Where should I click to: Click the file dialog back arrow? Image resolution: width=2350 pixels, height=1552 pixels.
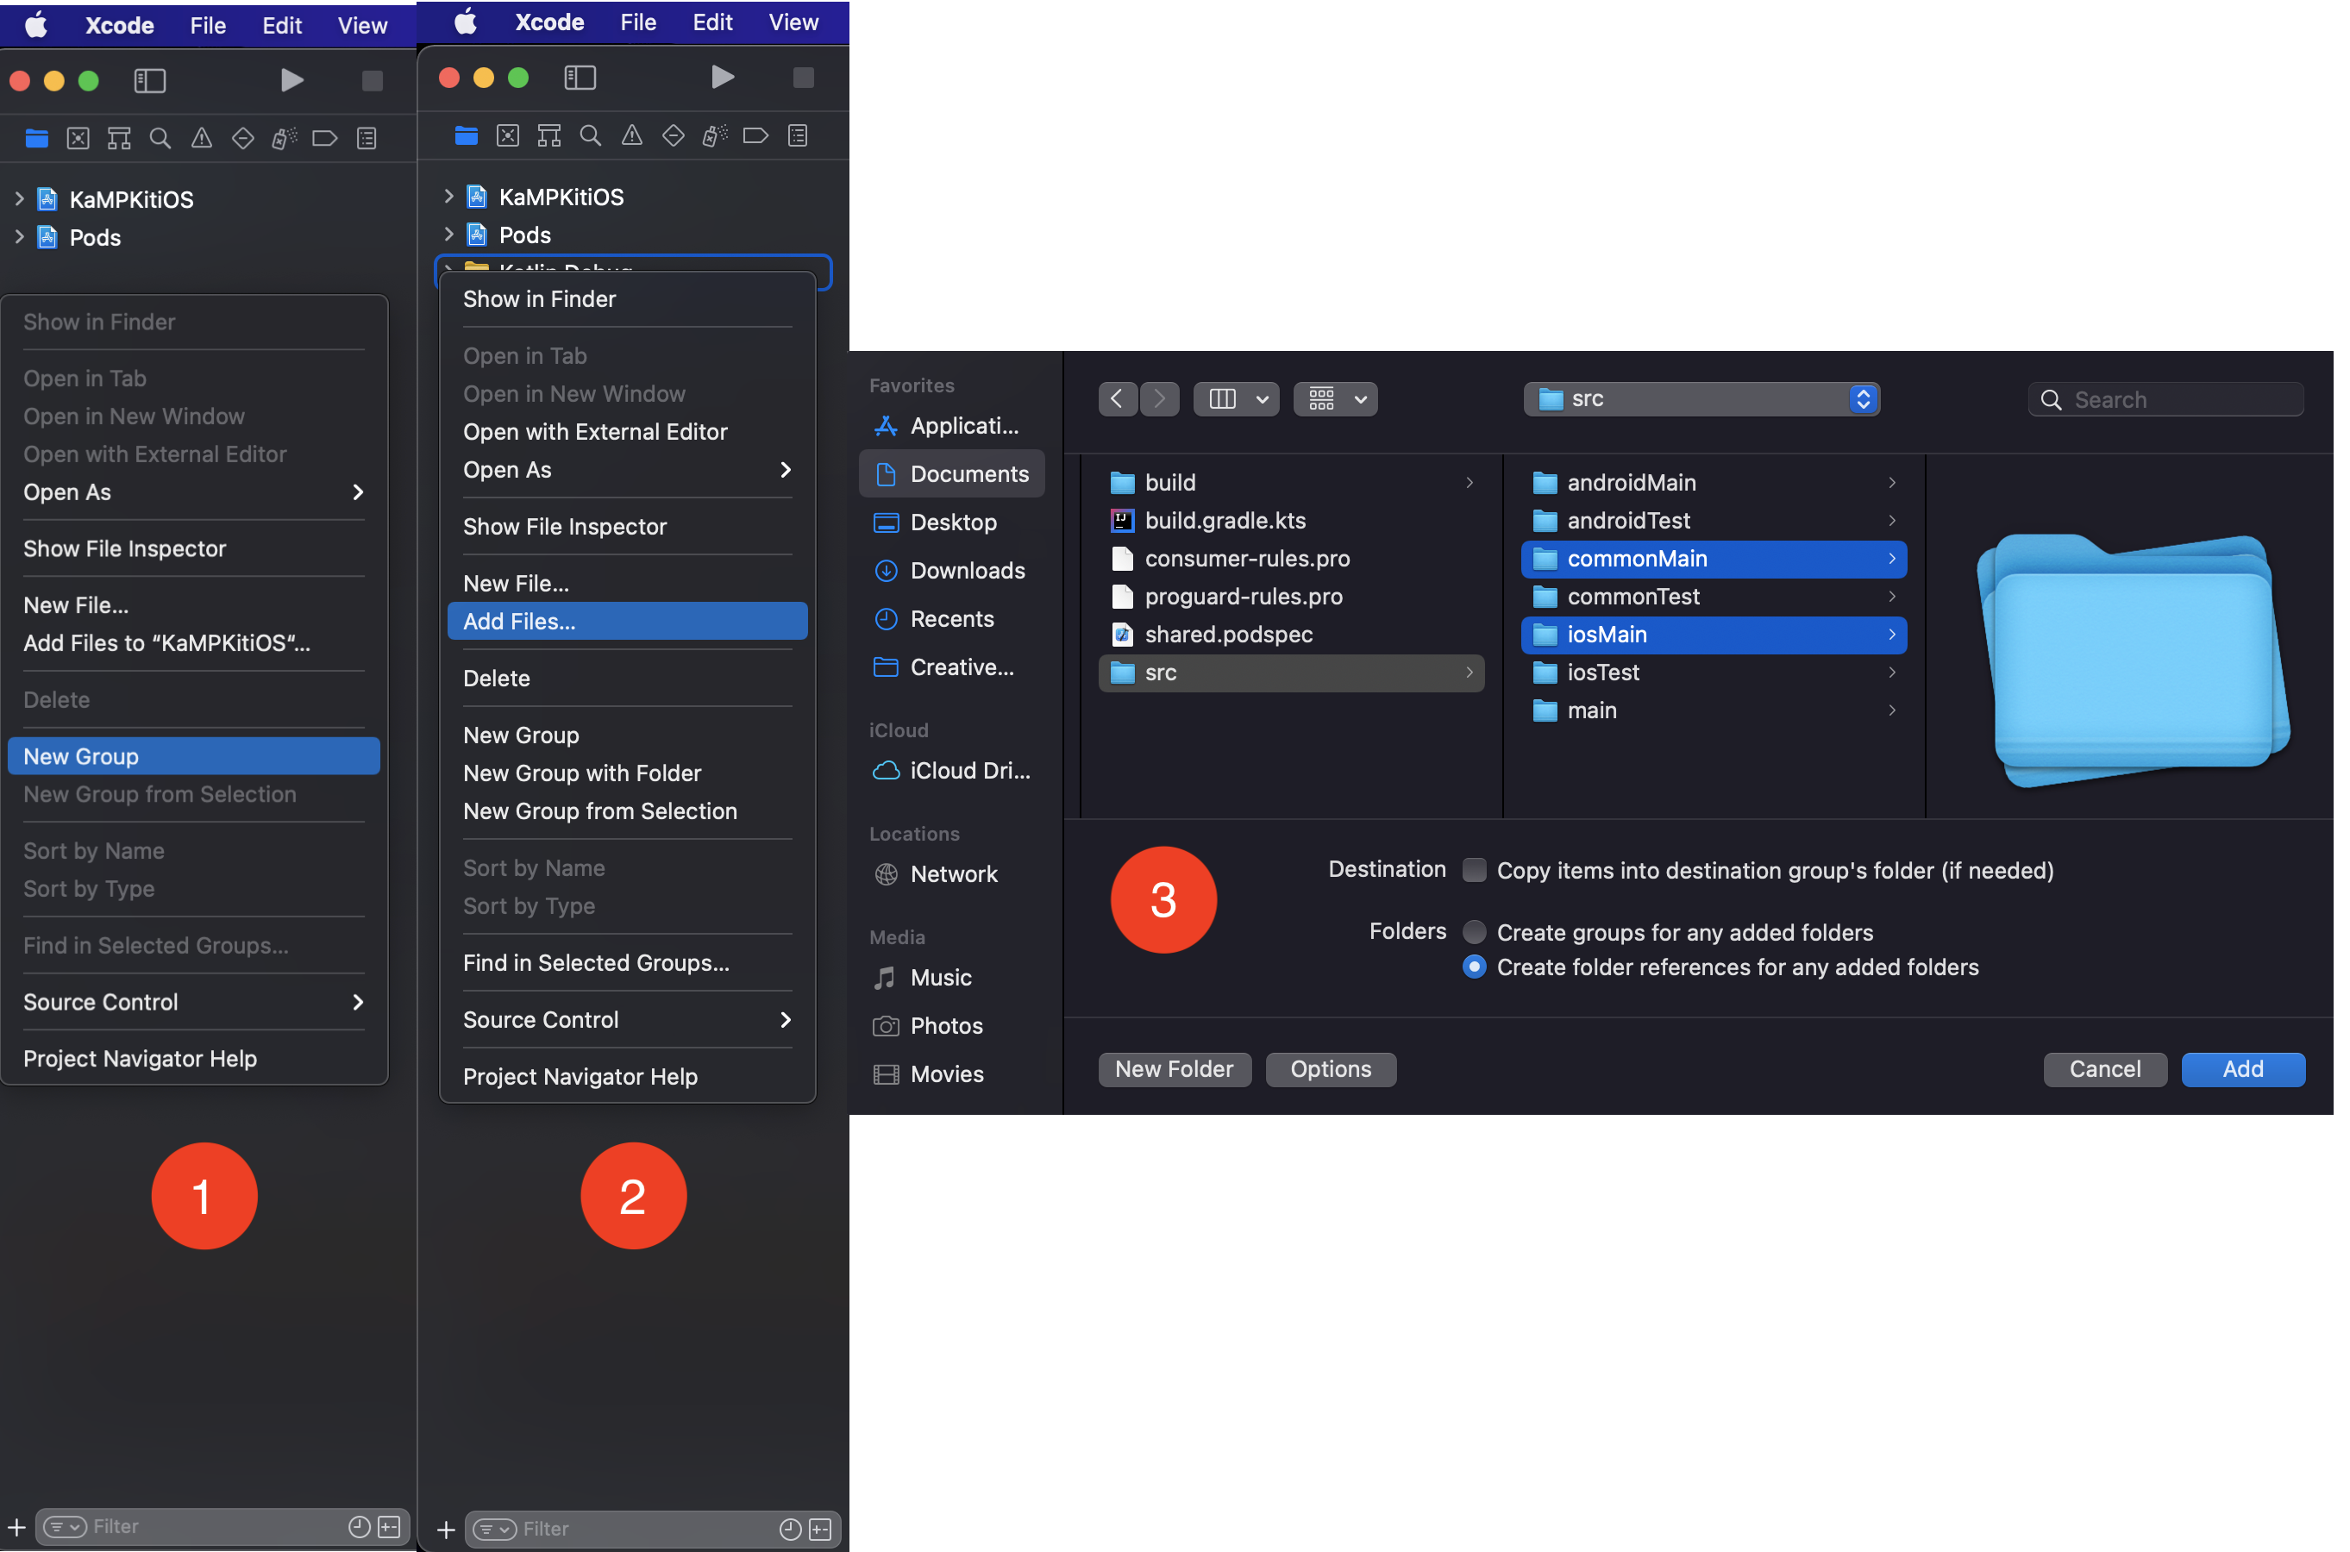tap(1117, 399)
